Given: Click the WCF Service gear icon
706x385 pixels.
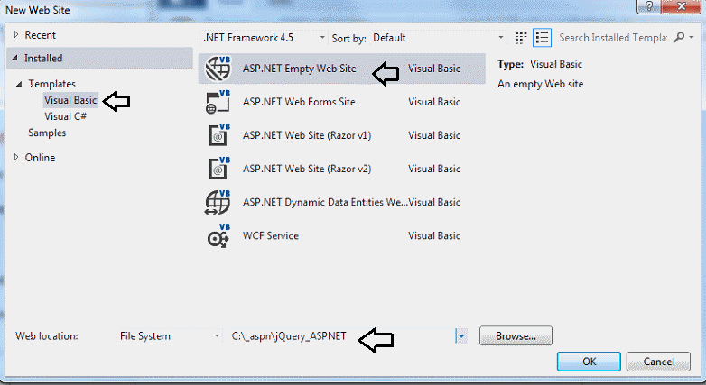Looking at the screenshot, I should tap(218, 235).
